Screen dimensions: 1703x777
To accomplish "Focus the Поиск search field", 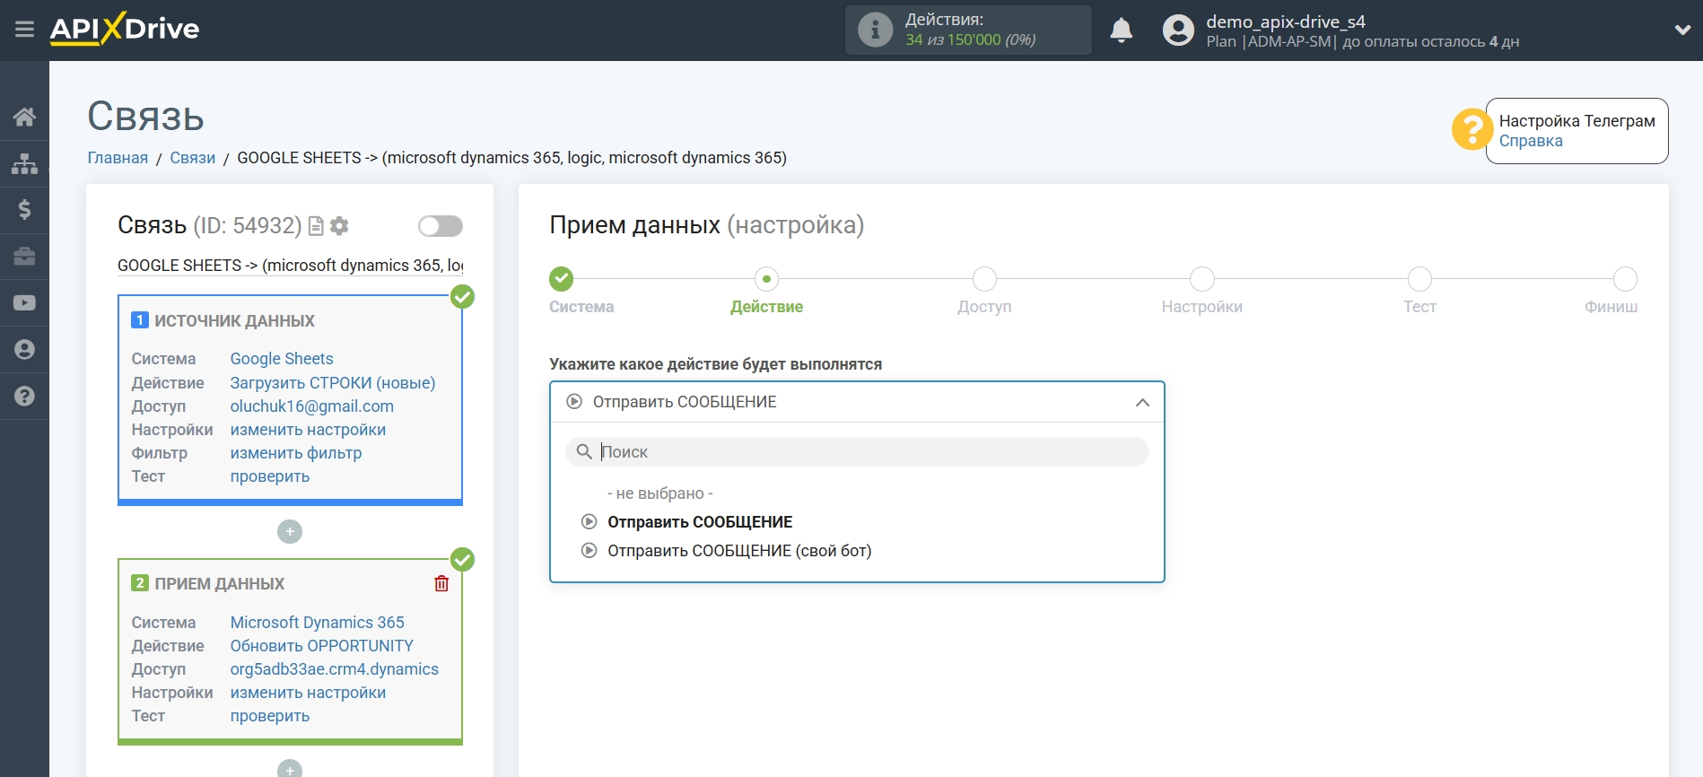I will [857, 452].
